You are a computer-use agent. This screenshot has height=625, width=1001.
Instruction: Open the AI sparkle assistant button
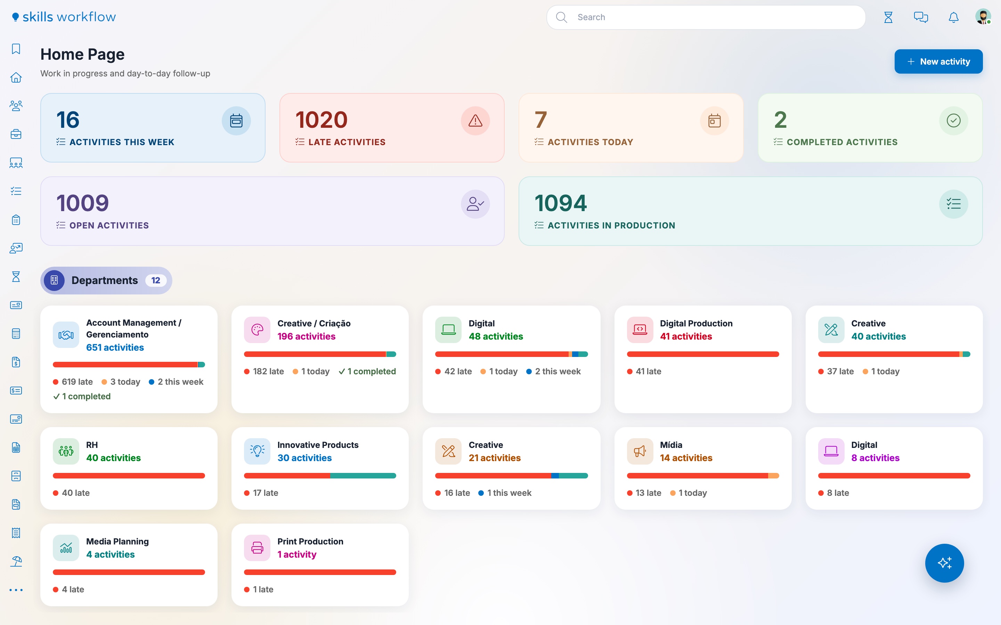(944, 562)
